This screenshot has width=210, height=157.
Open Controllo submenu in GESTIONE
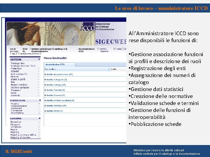click(x=15, y=95)
